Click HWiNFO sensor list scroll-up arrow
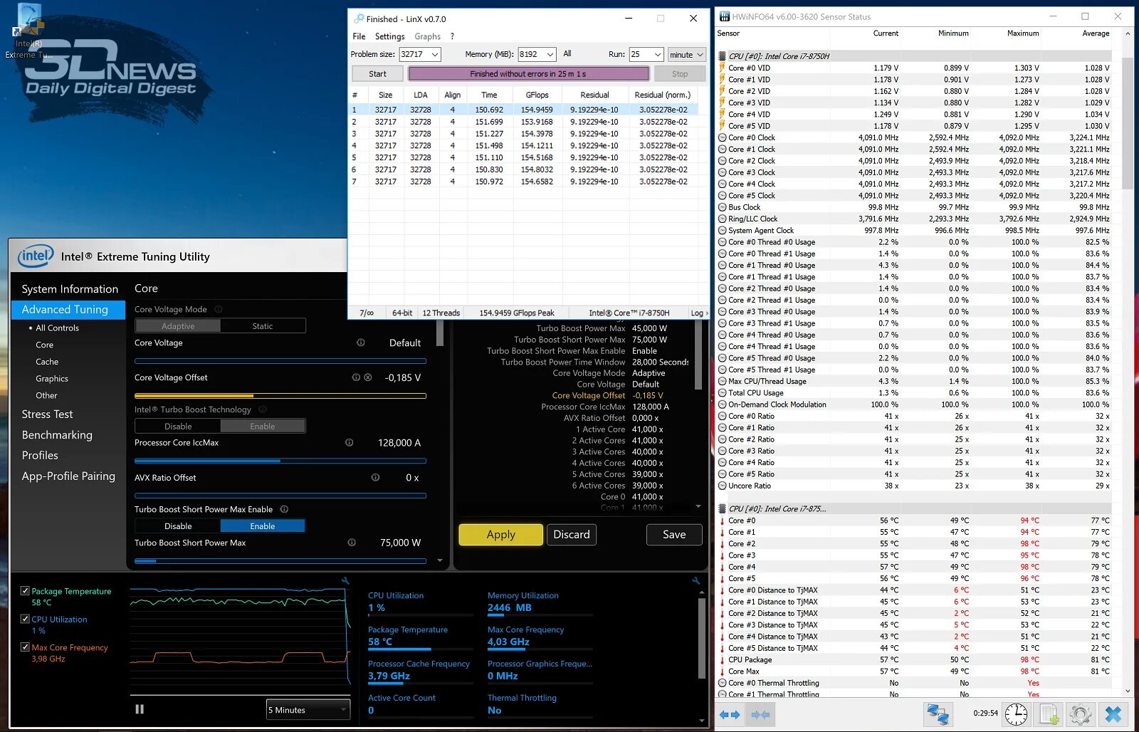The height and width of the screenshot is (732, 1139). click(x=1128, y=33)
